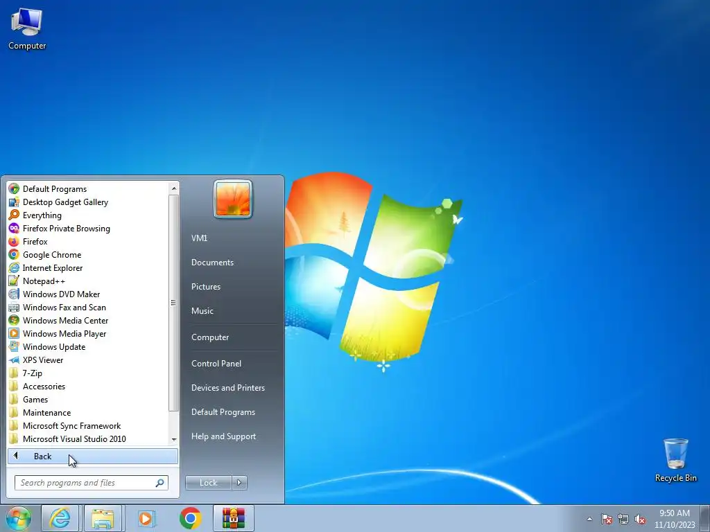Go Back to the main Start menu

pyautogui.click(x=93, y=456)
